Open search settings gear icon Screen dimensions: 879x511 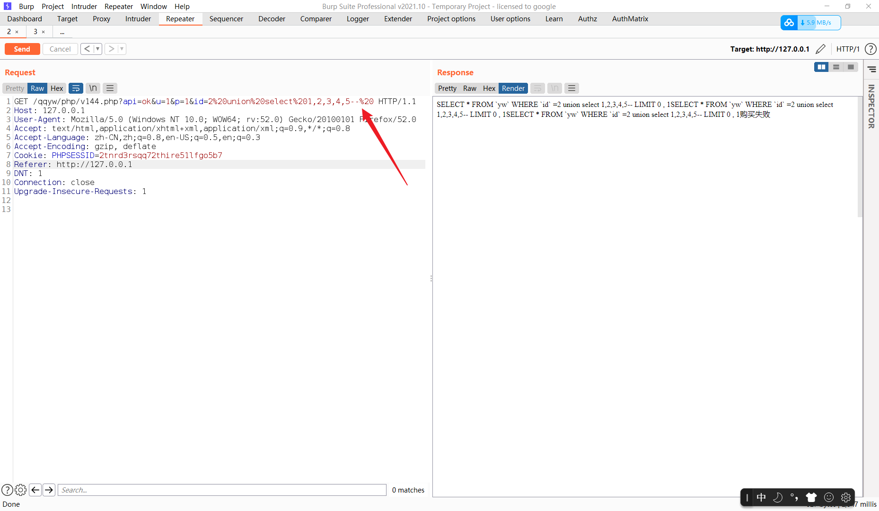pyautogui.click(x=21, y=490)
